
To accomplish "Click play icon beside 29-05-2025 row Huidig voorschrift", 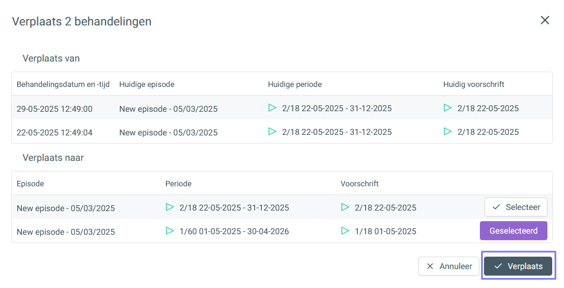I will [447, 108].
